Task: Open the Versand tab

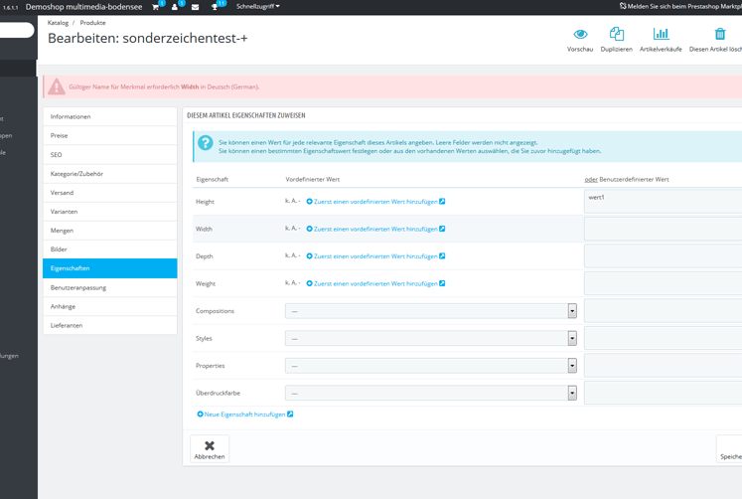Action: 110,193
